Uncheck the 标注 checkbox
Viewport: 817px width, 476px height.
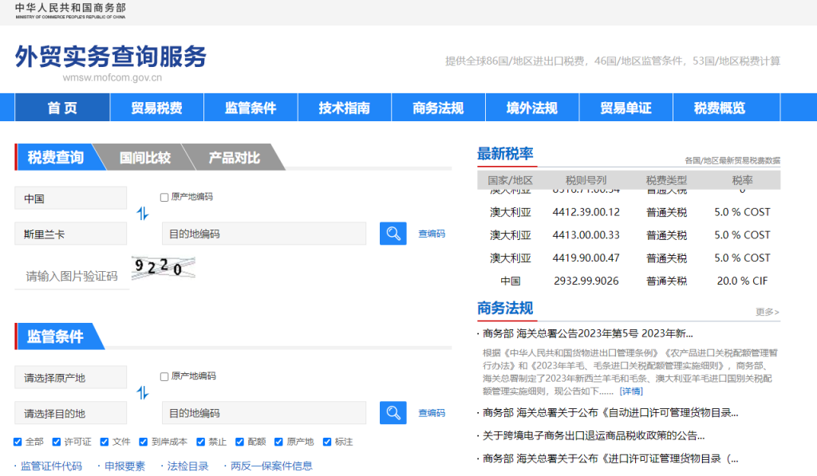[327, 442]
